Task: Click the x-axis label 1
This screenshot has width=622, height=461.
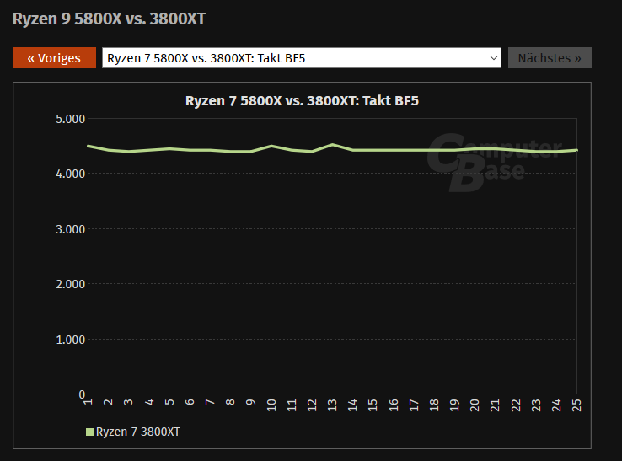Action: (x=88, y=402)
